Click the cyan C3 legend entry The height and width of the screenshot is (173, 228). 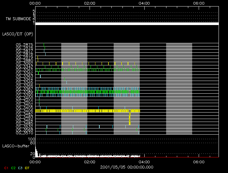pyautogui.click(x=20, y=168)
